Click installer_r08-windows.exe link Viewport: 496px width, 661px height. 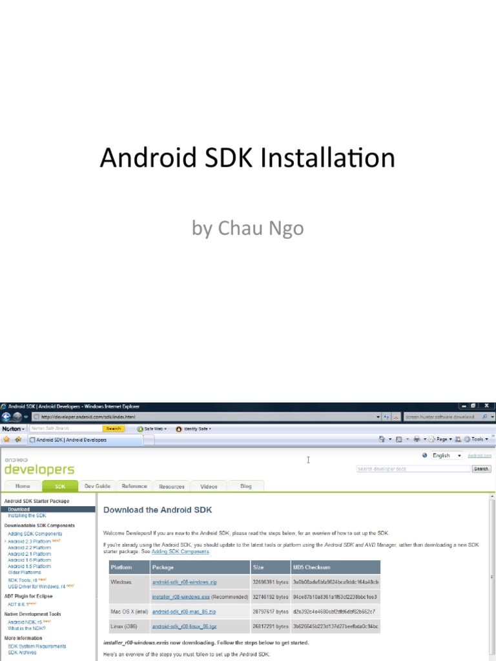(x=181, y=597)
